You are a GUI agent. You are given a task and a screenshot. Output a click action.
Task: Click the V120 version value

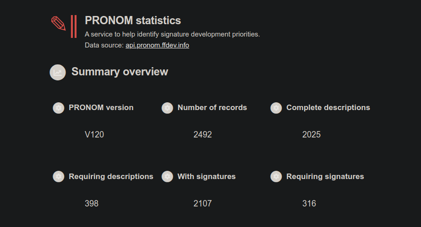94,134
